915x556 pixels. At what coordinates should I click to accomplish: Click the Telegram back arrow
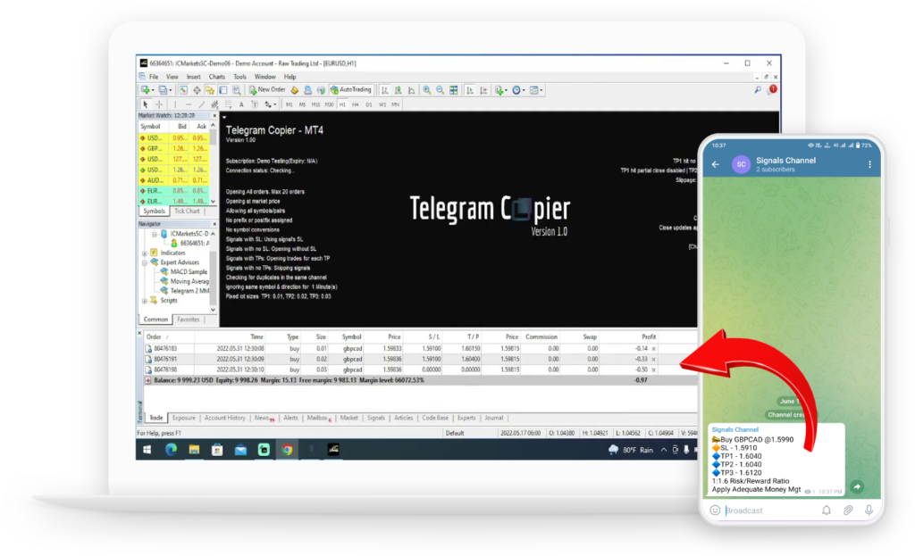click(x=715, y=164)
